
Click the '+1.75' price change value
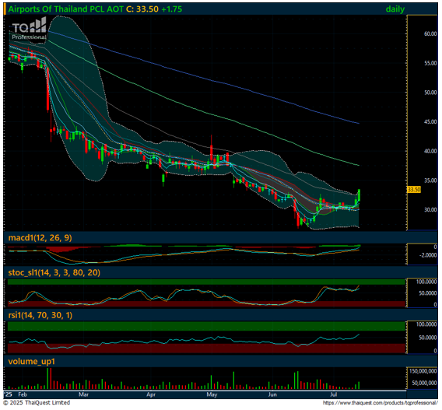click(x=172, y=9)
